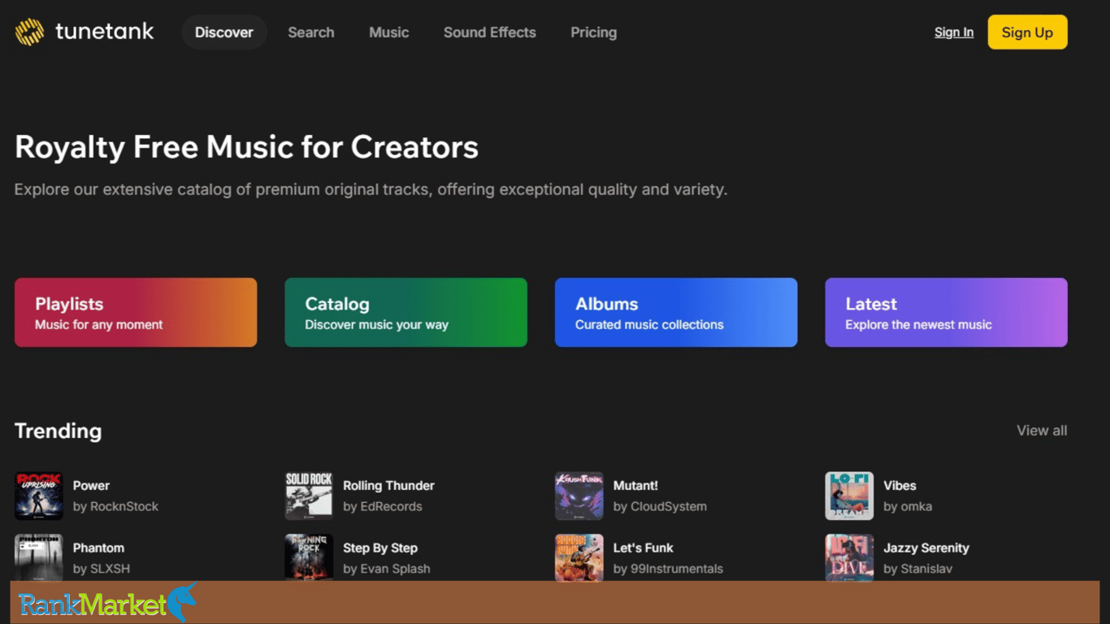Viewport: 1110px width, 624px height.
Task: Open the Power track title
Action: pos(91,485)
